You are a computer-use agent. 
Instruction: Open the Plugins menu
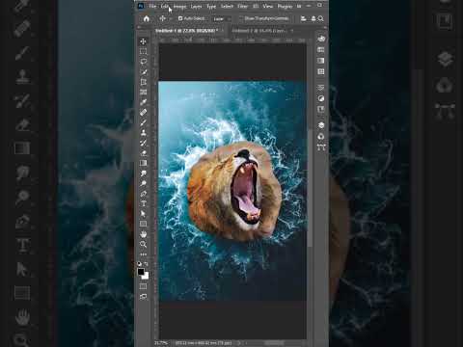[x=285, y=6]
